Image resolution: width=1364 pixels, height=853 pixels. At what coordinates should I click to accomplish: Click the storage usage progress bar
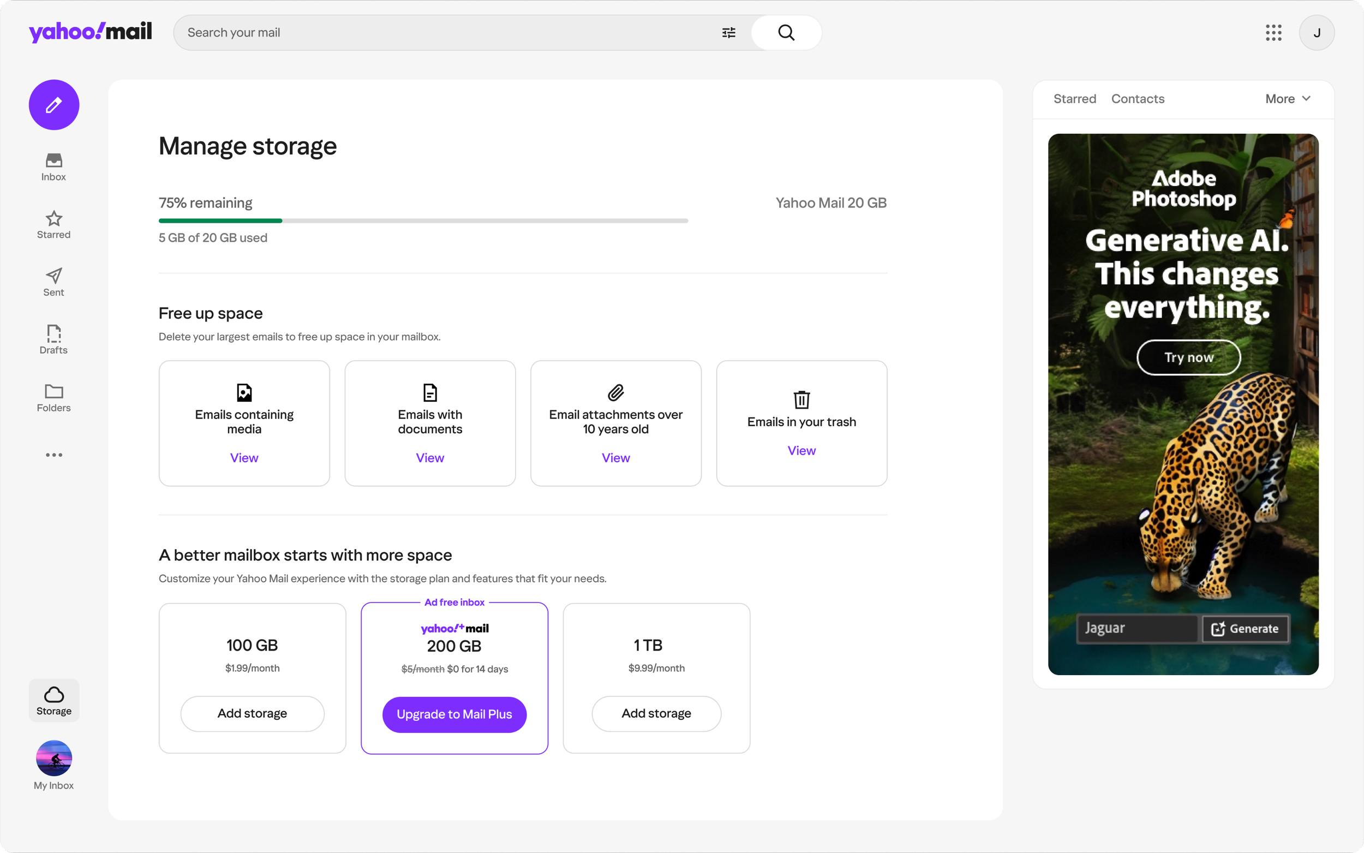click(423, 220)
